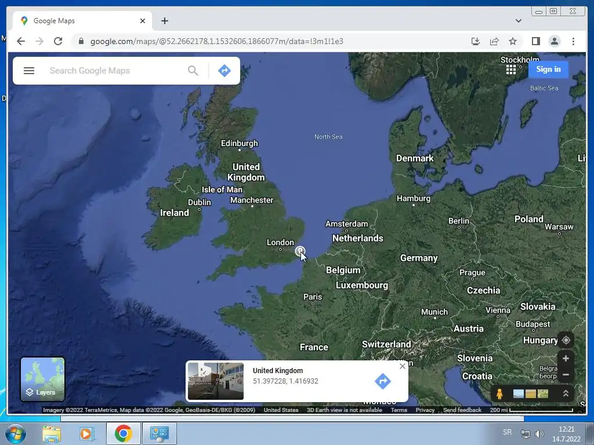Click the Berlin city label
Viewport: 594px width, 445px height.
coord(459,221)
